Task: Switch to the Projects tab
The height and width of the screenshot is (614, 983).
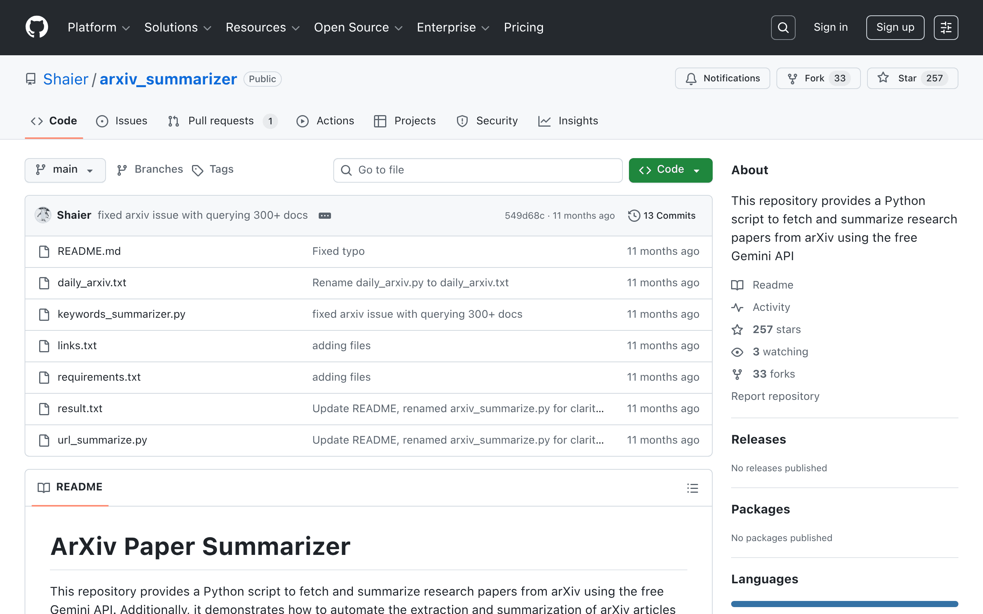Action: 405,121
